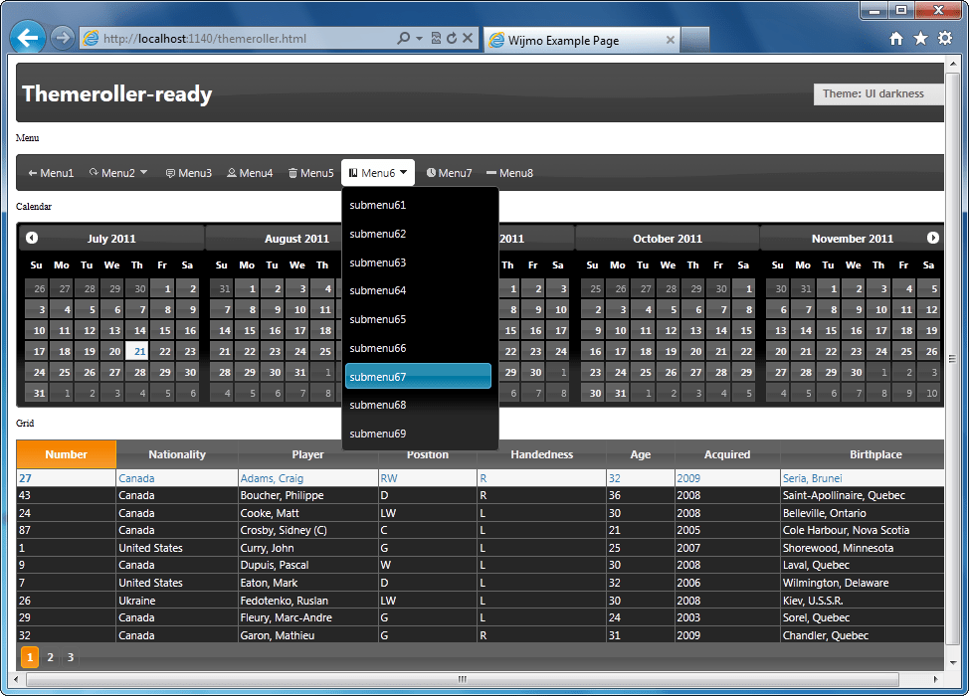Collapse the Menu6 dropdown
The image size is (969, 696).
tap(378, 173)
